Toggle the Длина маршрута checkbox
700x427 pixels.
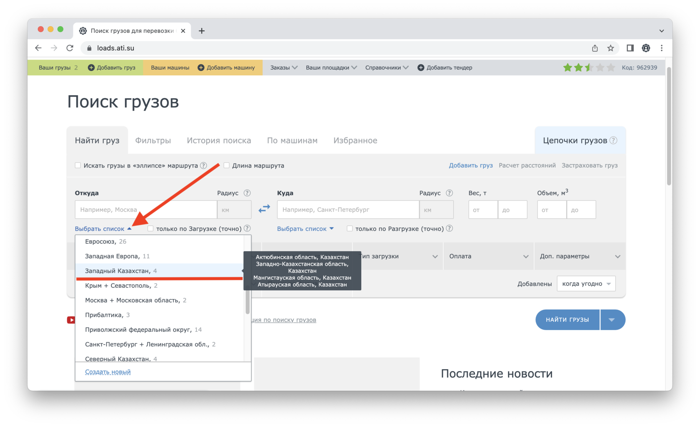(227, 165)
